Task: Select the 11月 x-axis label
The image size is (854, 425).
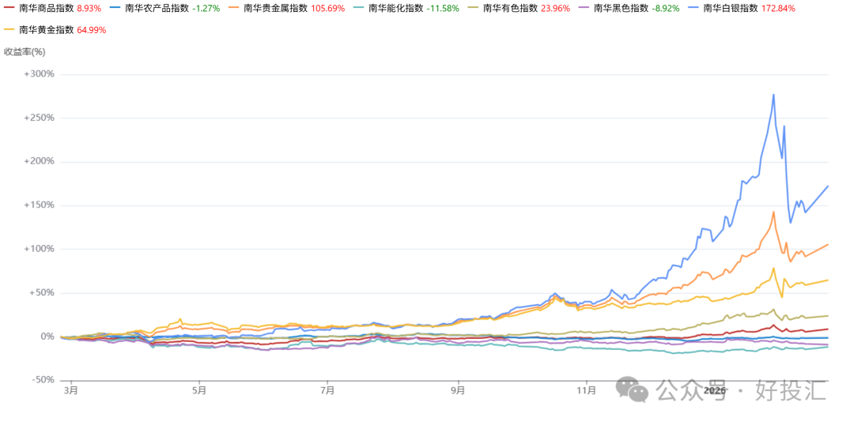Action: (586, 389)
